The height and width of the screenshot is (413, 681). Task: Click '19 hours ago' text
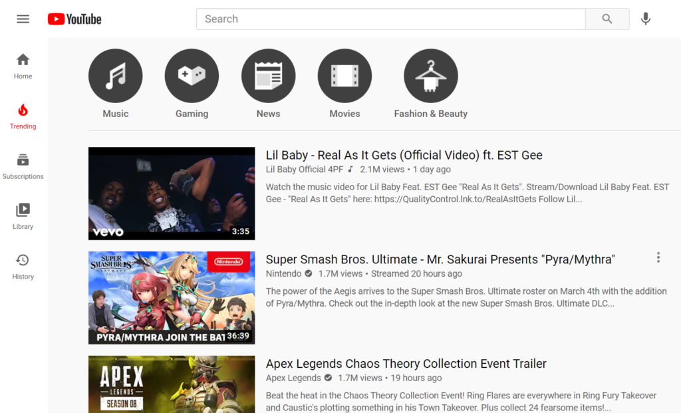tap(416, 378)
